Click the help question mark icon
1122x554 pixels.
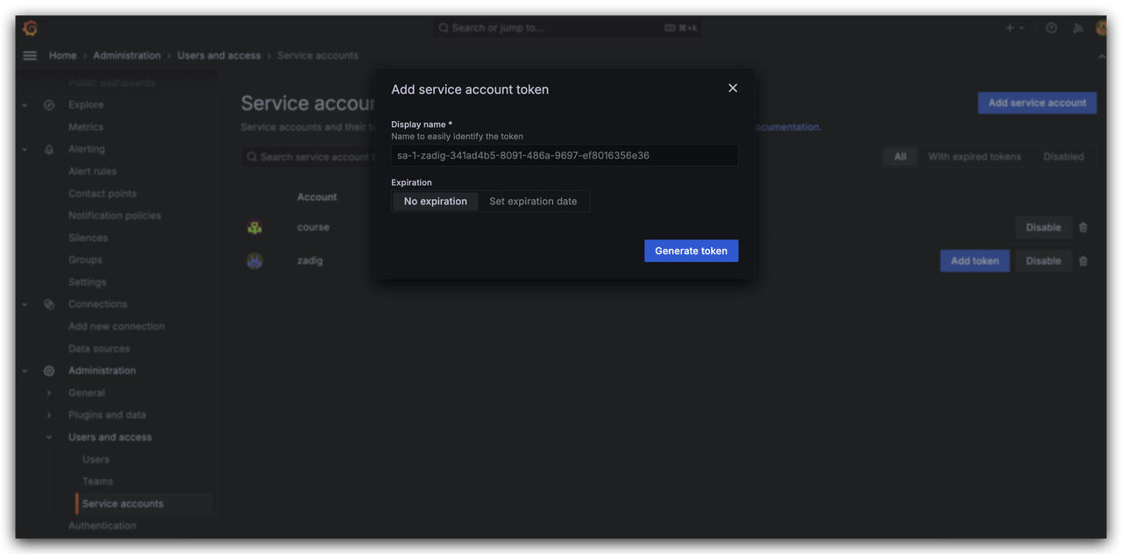tap(1051, 28)
